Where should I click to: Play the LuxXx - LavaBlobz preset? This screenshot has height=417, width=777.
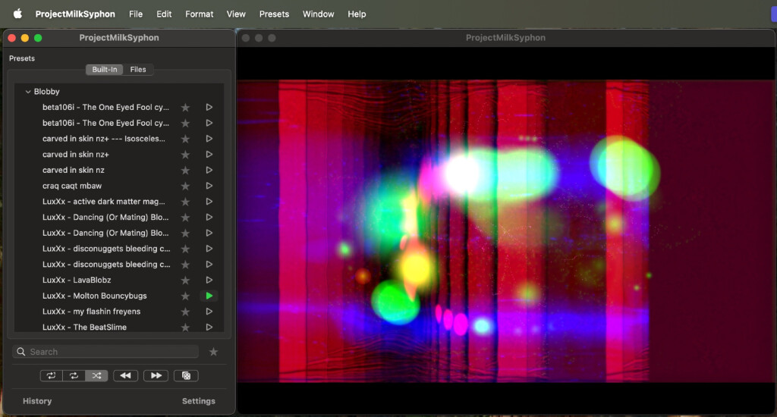209,281
